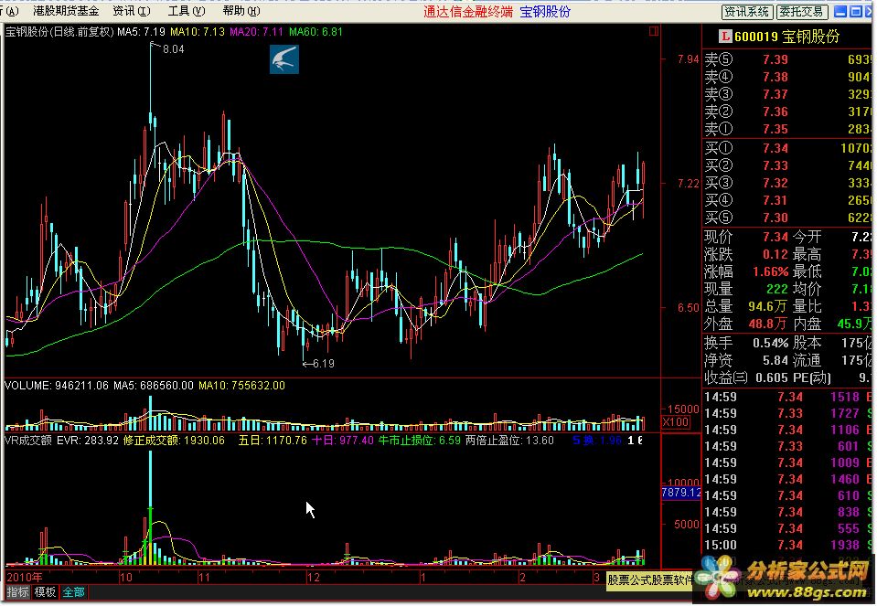Click the 现价 7.34 value
877x606 pixels.
(x=775, y=237)
